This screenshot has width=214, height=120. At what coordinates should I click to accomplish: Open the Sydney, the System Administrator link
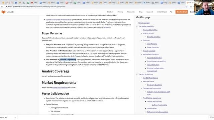pyautogui.click(x=59, y=20)
